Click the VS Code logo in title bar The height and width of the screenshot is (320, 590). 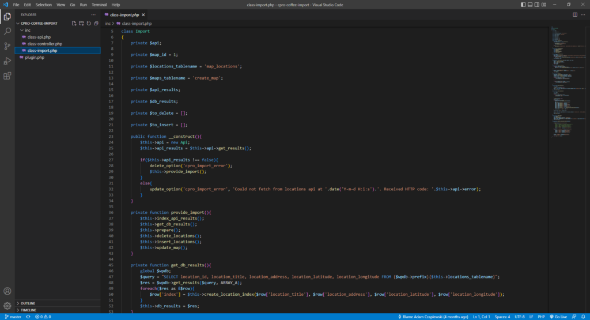tap(5, 5)
